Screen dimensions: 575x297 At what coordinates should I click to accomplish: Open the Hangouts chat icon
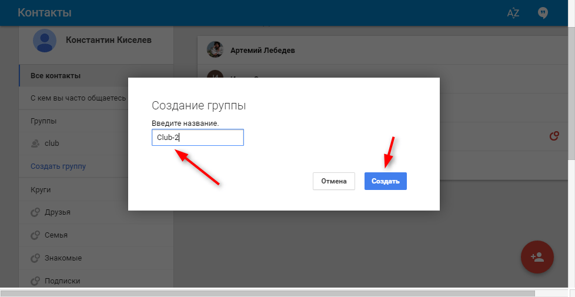(543, 13)
